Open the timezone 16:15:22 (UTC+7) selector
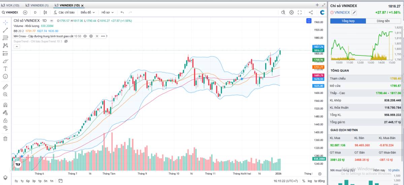This screenshot has width=404, height=185. [x=286, y=181]
